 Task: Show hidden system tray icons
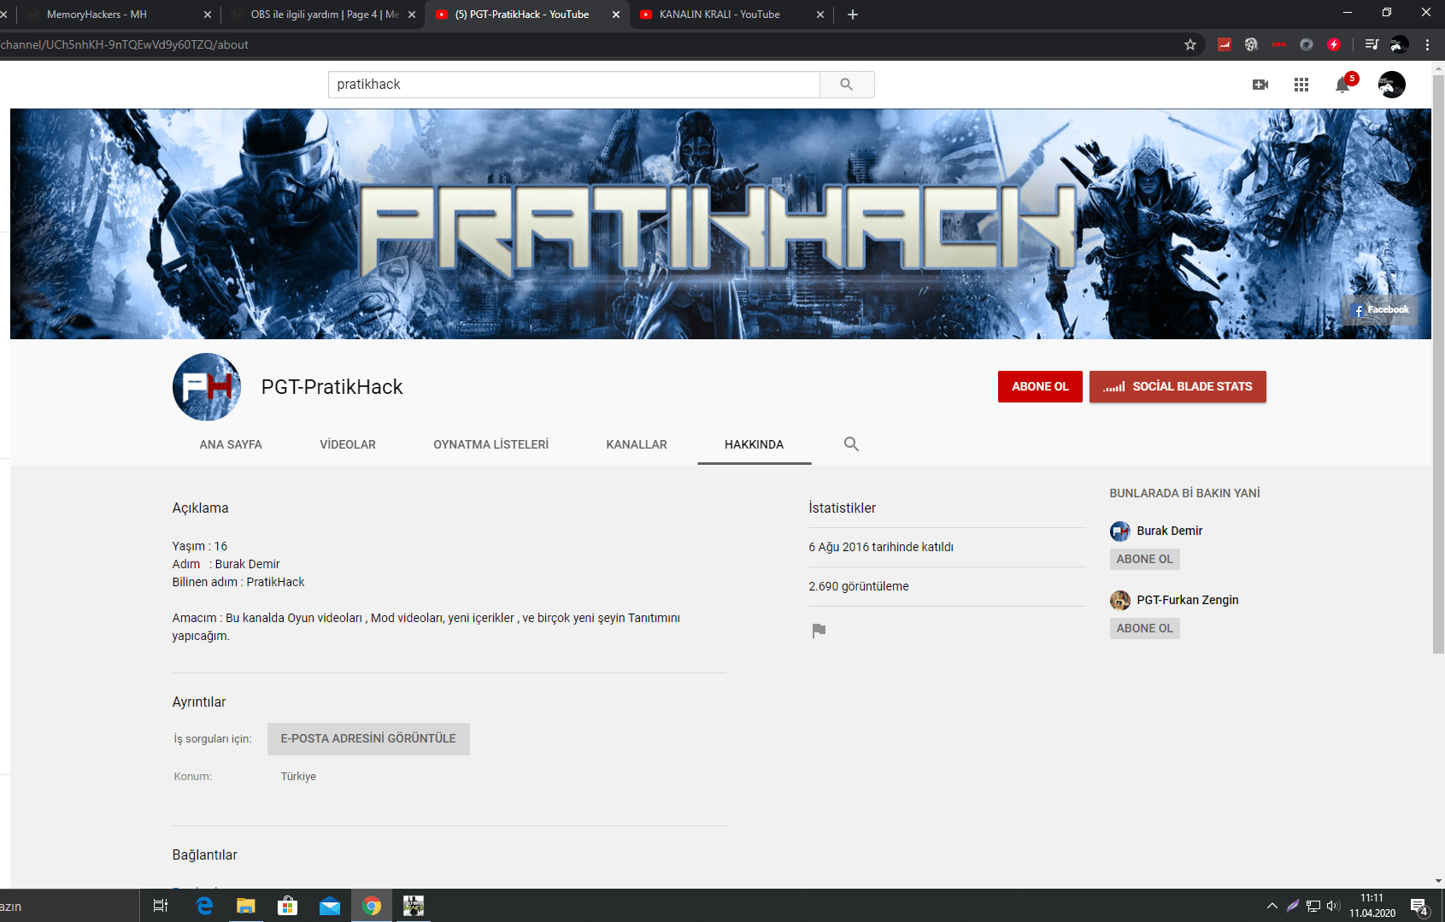point(1272,906)
